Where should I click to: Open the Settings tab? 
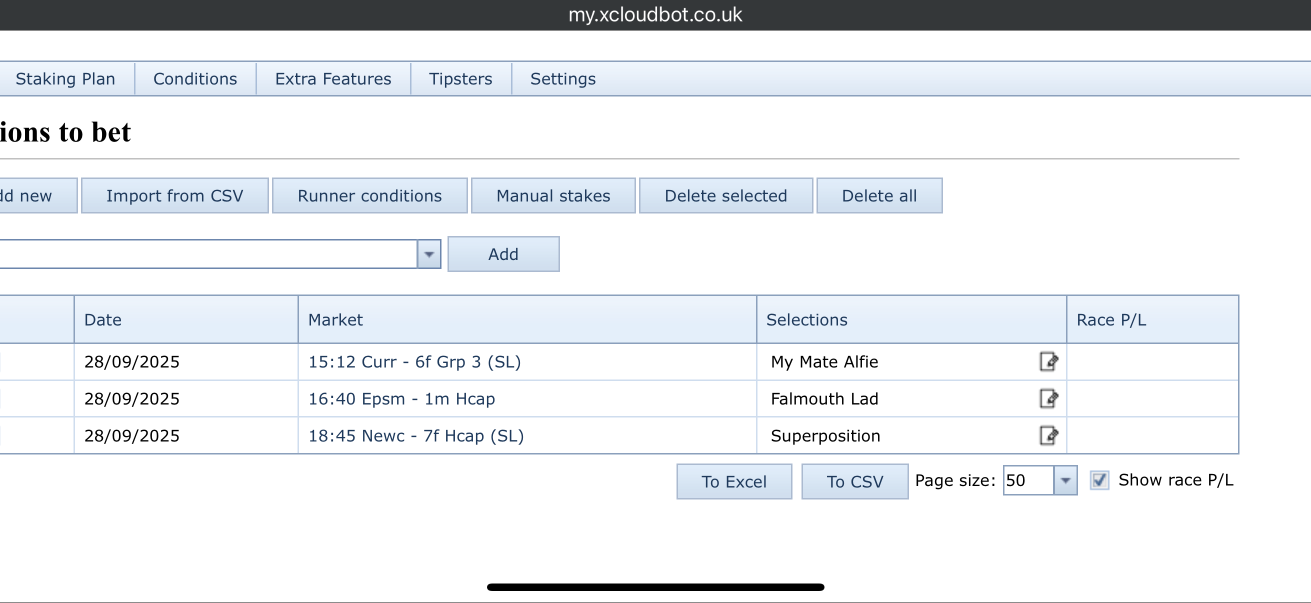point(562,79)
